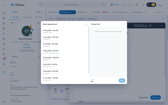
Task: Filter appointments by Cancelled
Action: click(81, 19)
